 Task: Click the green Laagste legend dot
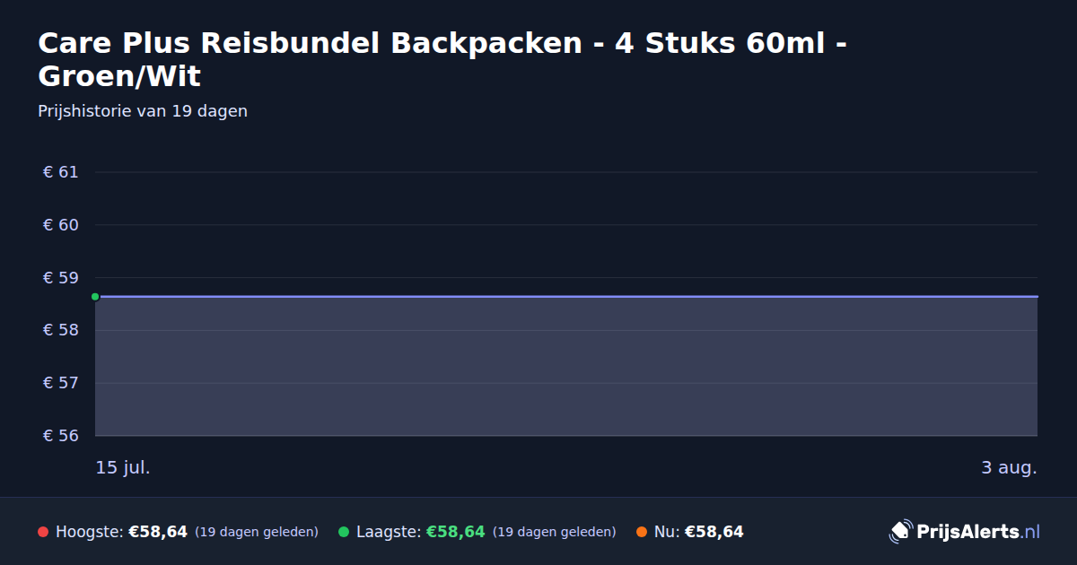coord(344,532)
